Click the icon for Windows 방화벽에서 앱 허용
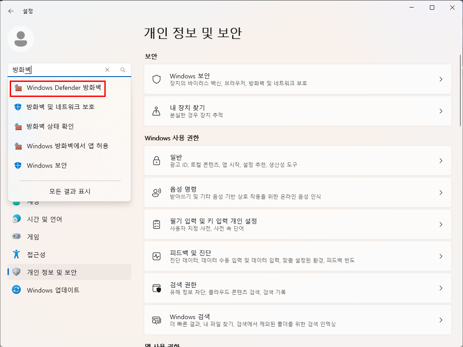 point(18,146)
